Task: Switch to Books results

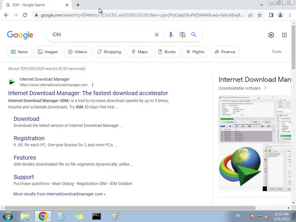Action: (x=167, y=52)
